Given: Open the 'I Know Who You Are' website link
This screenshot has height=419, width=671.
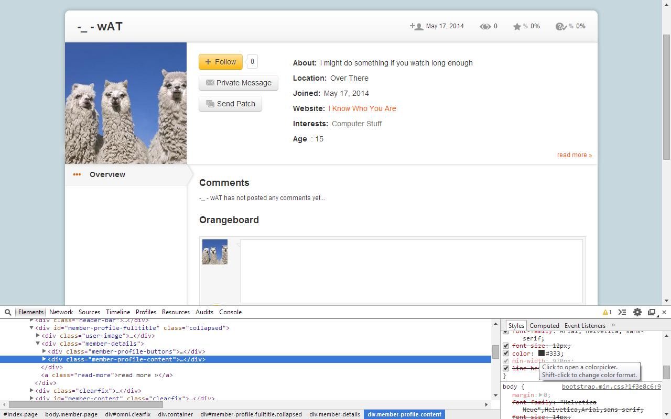Looking at the screenshot, I should click(362, 108).
